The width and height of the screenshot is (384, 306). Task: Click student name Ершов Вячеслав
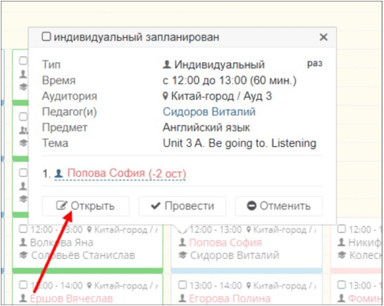tap(71, 298)
